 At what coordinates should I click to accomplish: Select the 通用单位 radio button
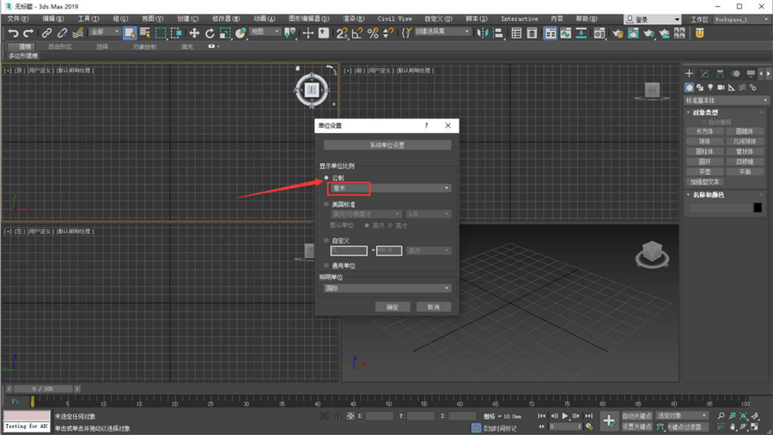[x=326, y=265]
